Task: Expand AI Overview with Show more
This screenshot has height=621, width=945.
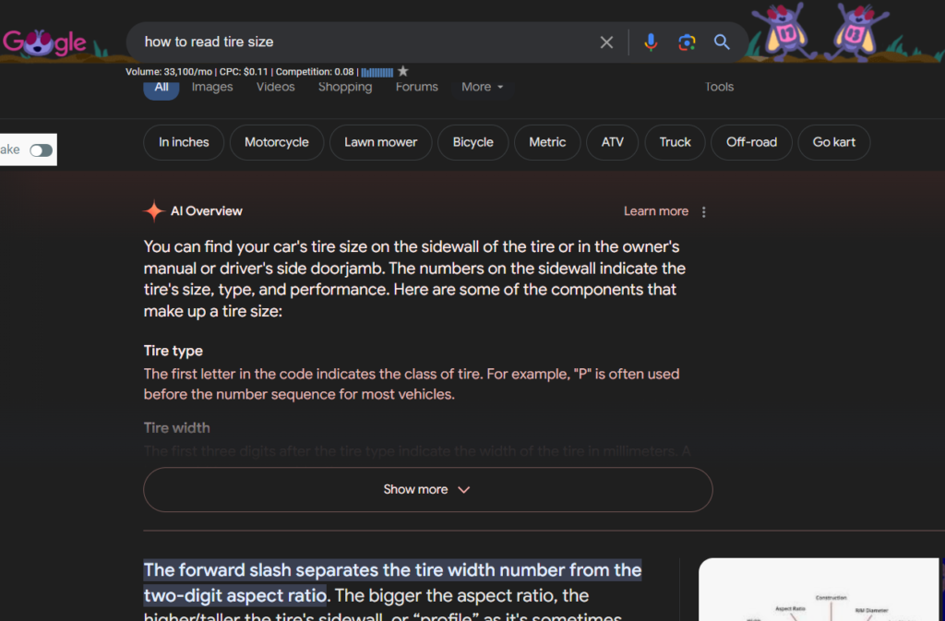Action: pos(428,490)
